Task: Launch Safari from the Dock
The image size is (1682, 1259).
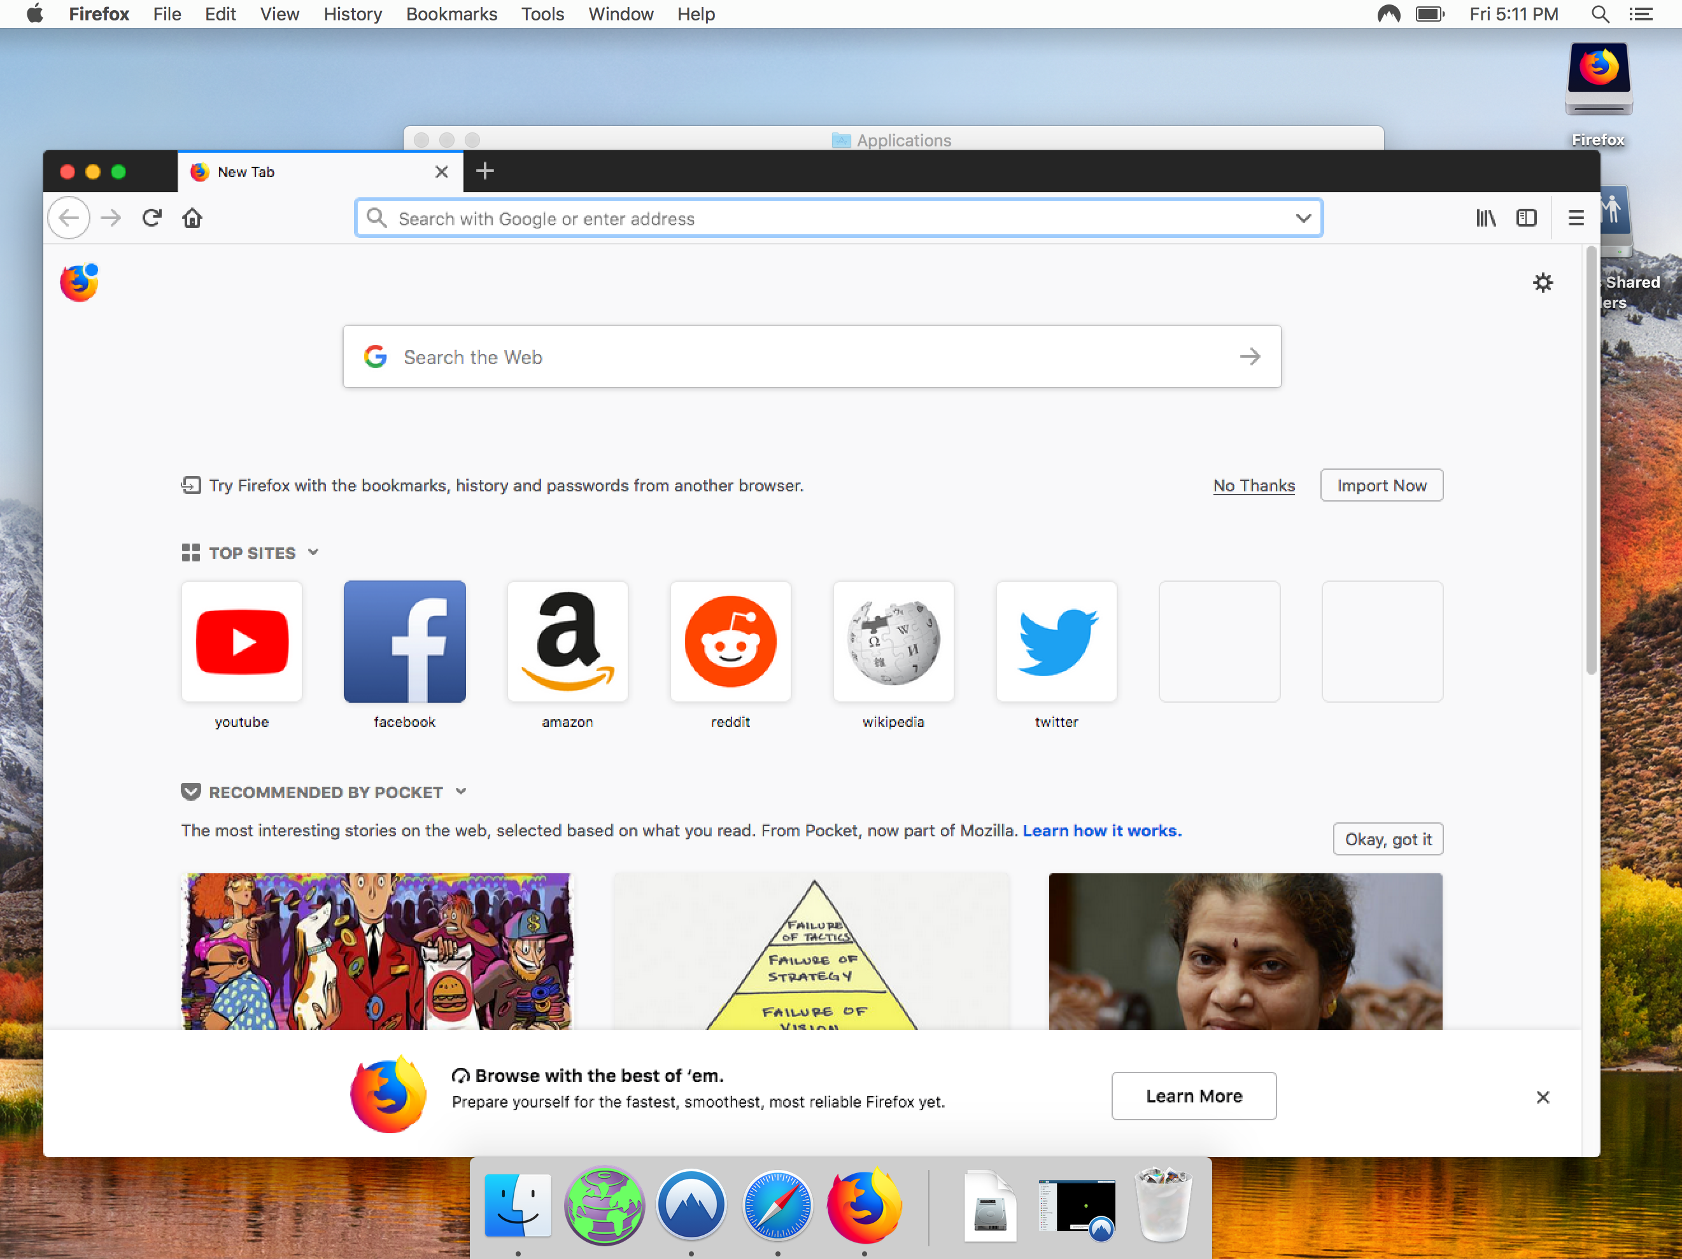Action: tap(777, 1206)
